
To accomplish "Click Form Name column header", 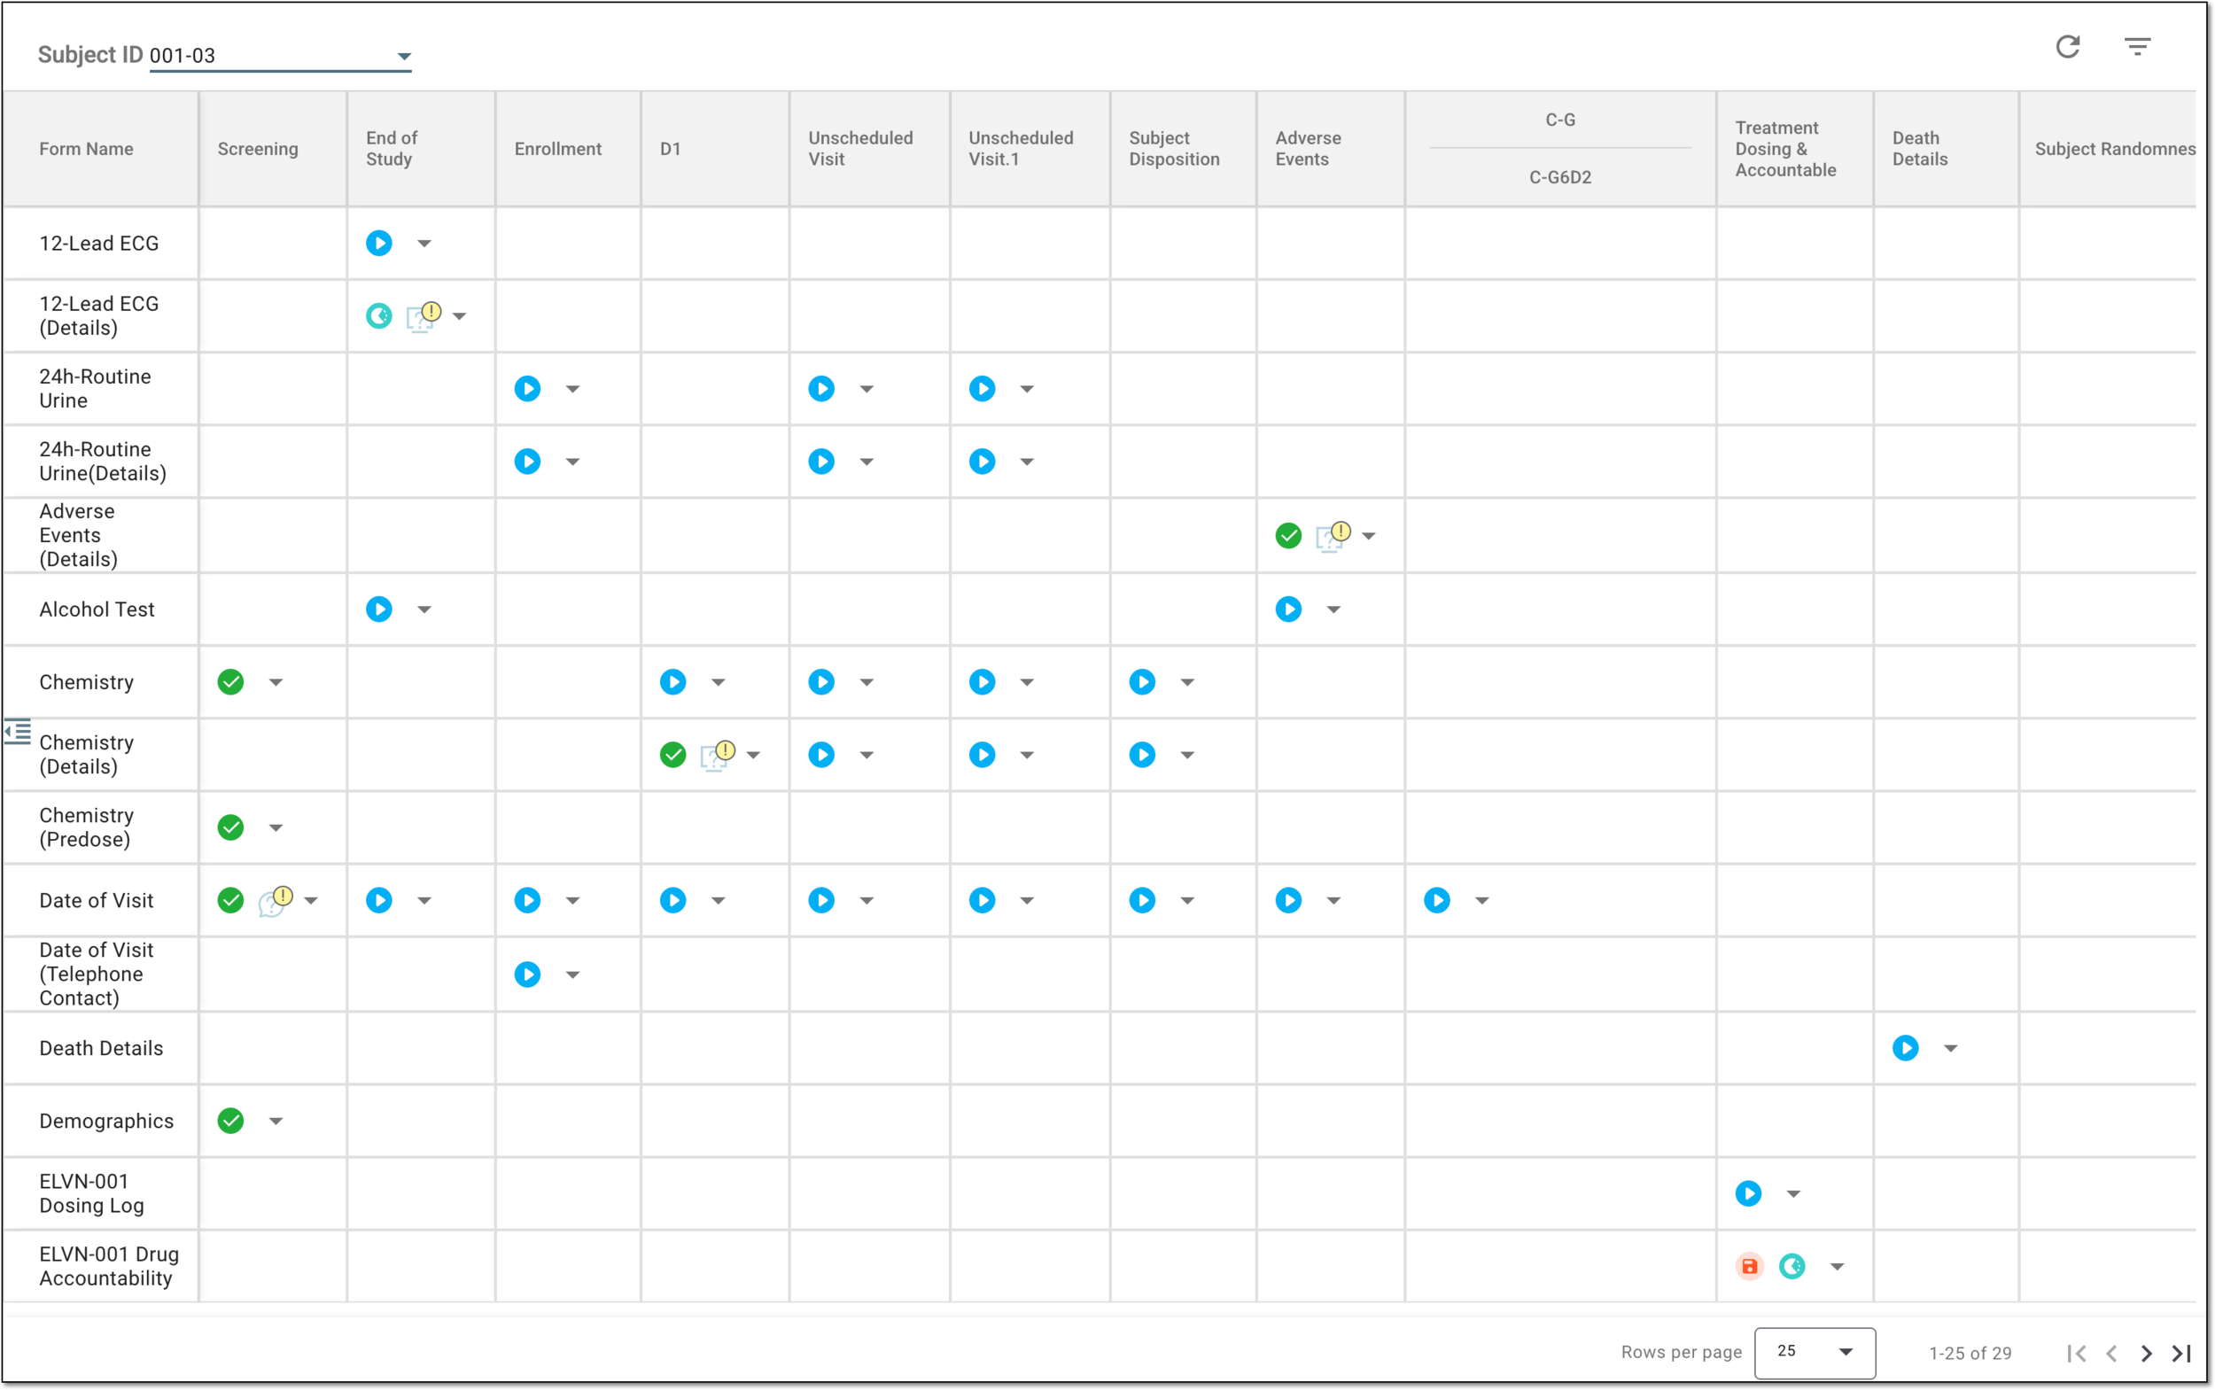I will click(87, 149).
